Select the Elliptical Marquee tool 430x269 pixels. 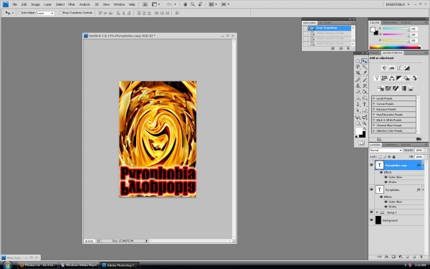pyautogui.click(x=358, y=61)
